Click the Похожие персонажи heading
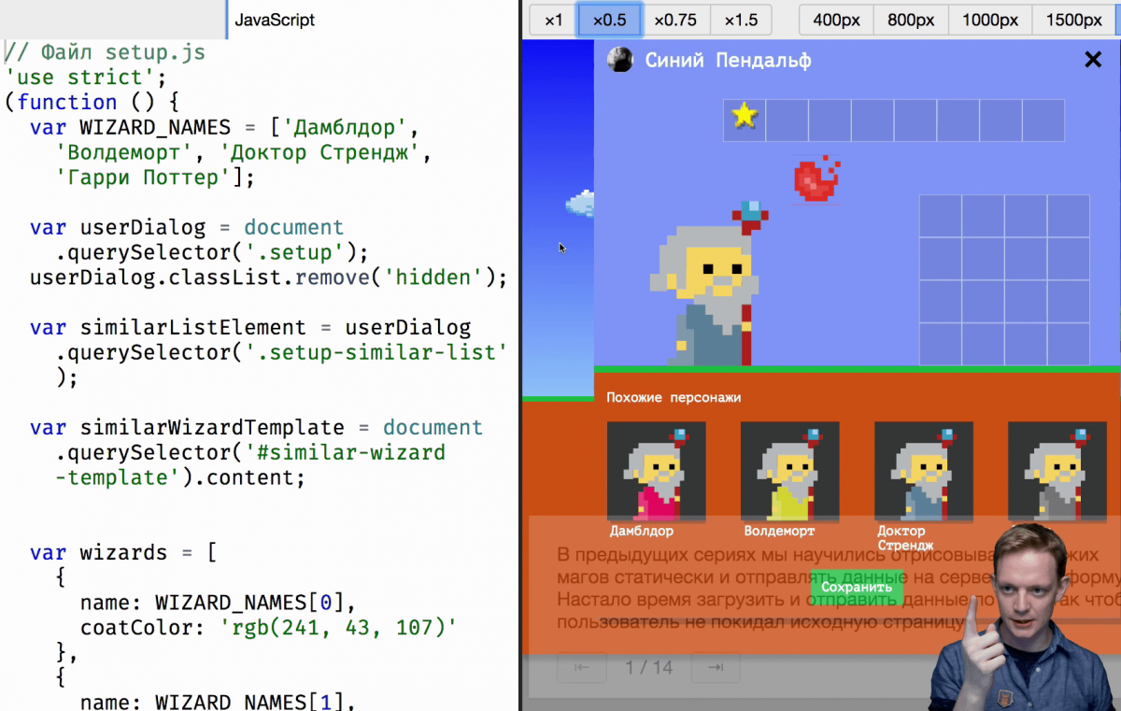The width and height of the screenshot is (1121, 711). [x=674, y=398]
